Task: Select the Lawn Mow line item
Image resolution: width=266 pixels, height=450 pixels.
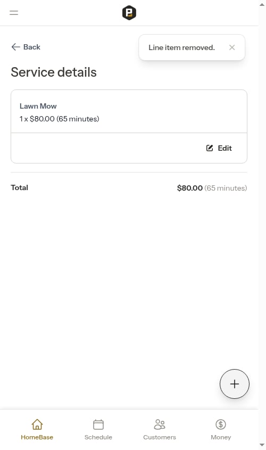Action: [129, 111]
